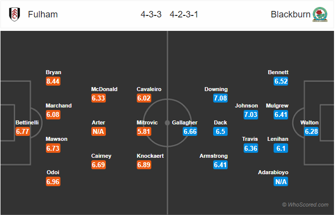335x215 pixels.
Task: Select the Gallagher player name
Action: tap(185, 122)
